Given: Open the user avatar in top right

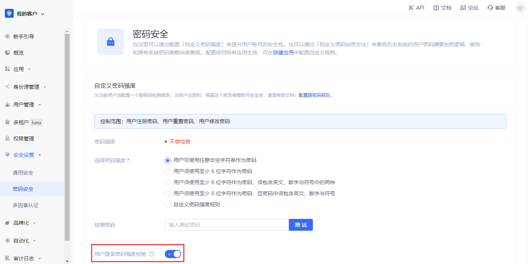Looking at the screenshot, I should (520, 8).
